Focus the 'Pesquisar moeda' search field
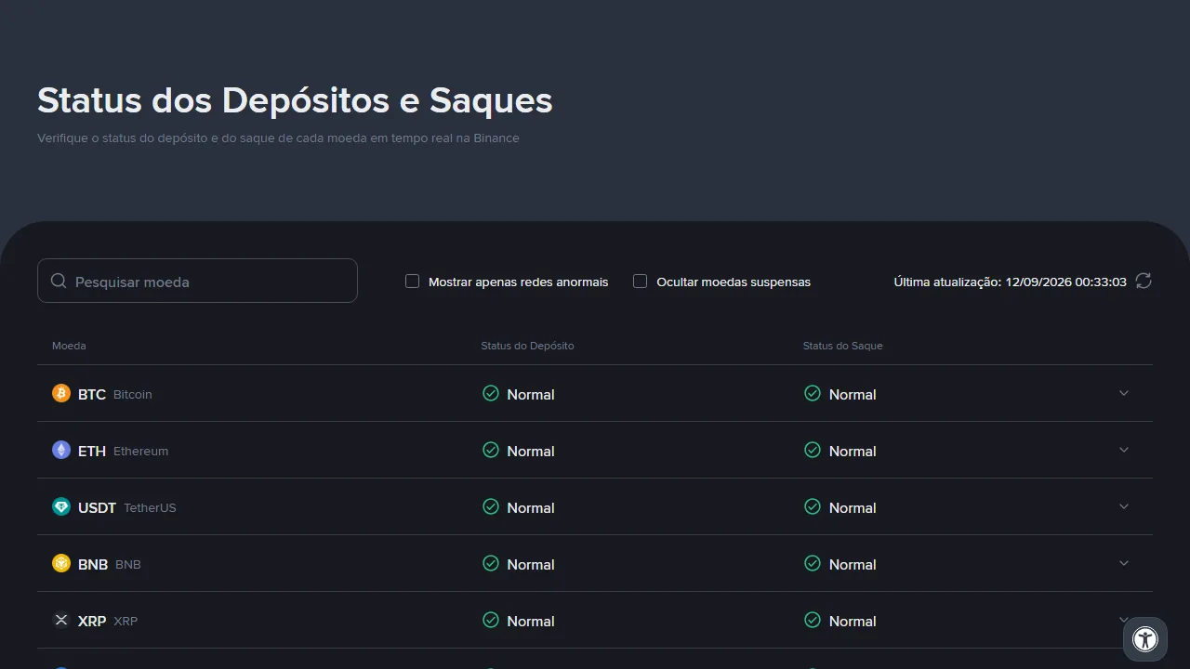This screenshot has width=1190, height=669. 197,281
